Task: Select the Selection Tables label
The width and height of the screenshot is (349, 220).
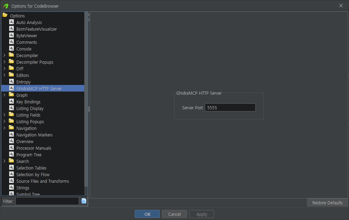Action: click(31, 168)
